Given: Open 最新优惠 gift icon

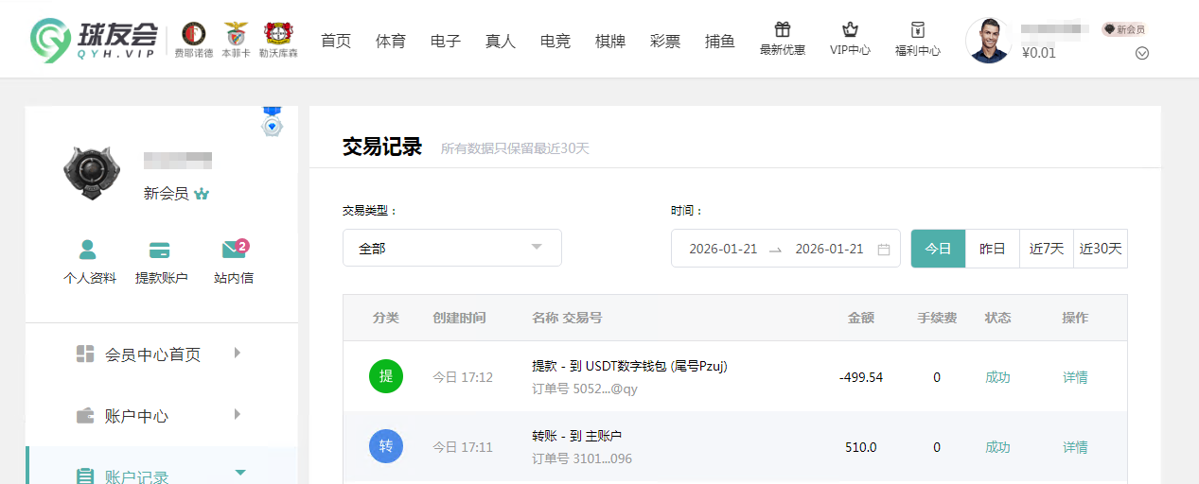Looking at the screenshot, I should (x=782, y=29).
